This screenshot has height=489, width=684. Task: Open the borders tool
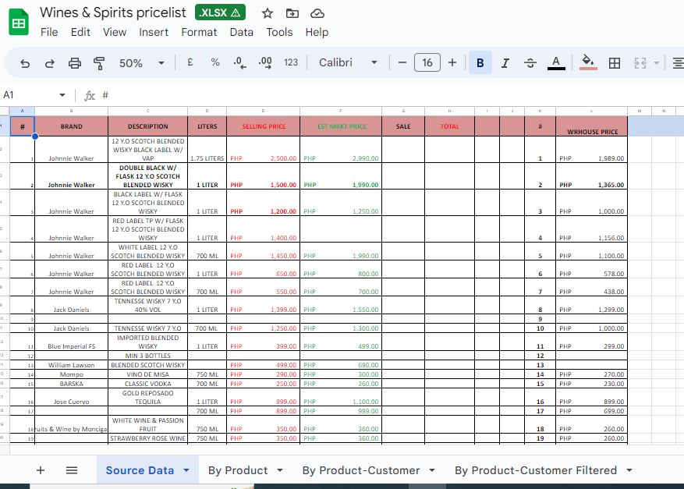click(615, 63)
